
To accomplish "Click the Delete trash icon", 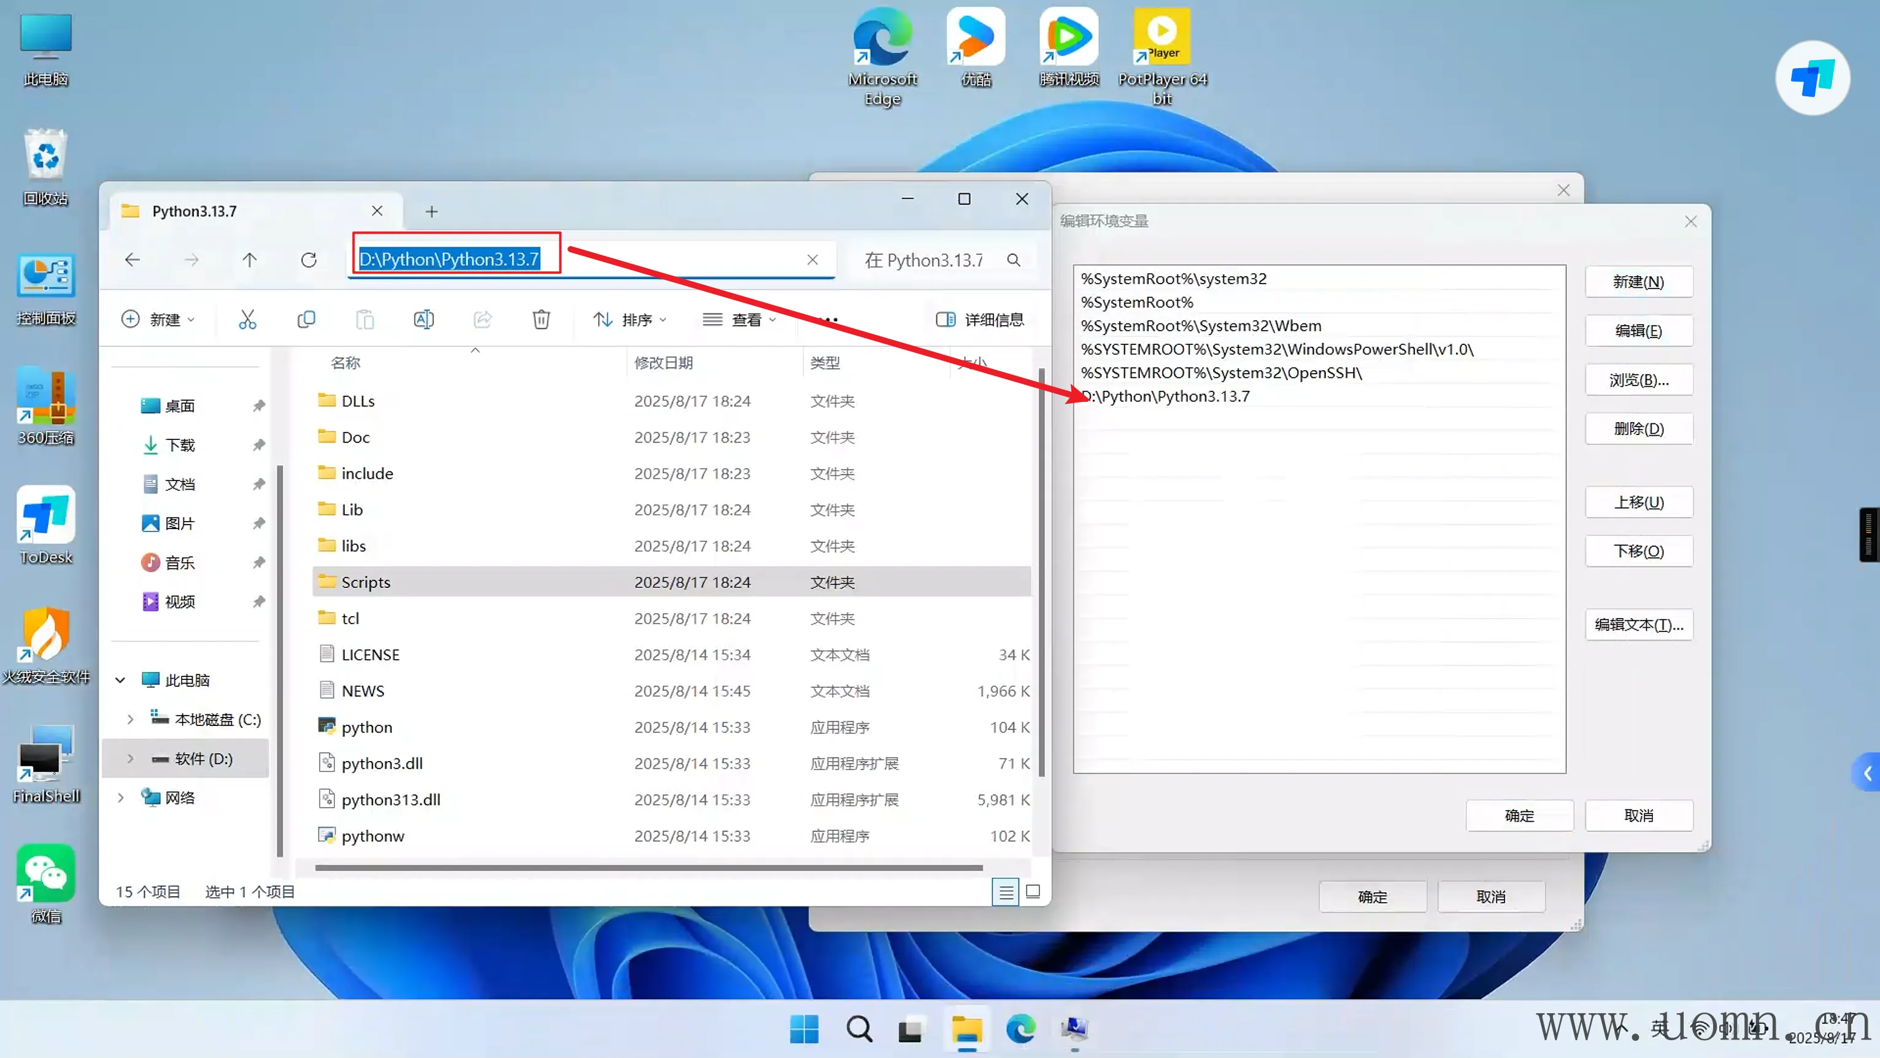I will tap(541, 319).
